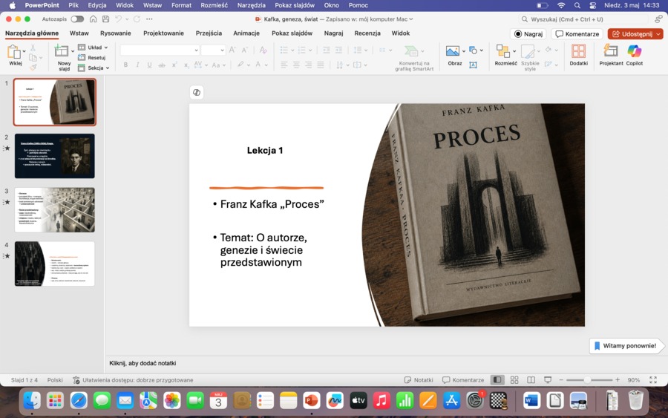Open the Edycja menu
Screen dimensions: 668x418
(x=97, y=5)
